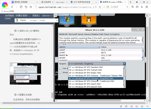Open Drcom上网信 bookmark
The width and height of the screenshot is (151, 109).
pyautogui.click(x=8, y=11)
